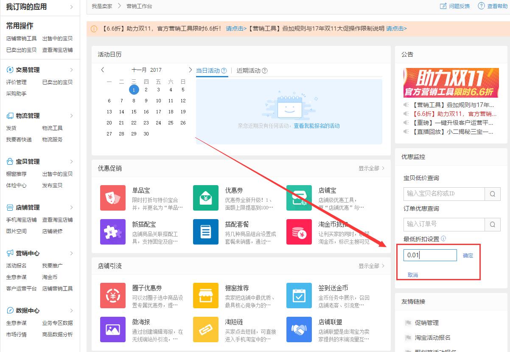Open the 单品宝 tool icon
Screen dimensions: 510x352
113,198
